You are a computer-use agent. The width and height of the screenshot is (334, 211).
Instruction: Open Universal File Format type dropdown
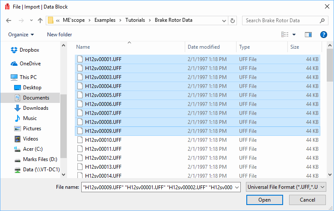pyautogui.click(x=286, y=187)
